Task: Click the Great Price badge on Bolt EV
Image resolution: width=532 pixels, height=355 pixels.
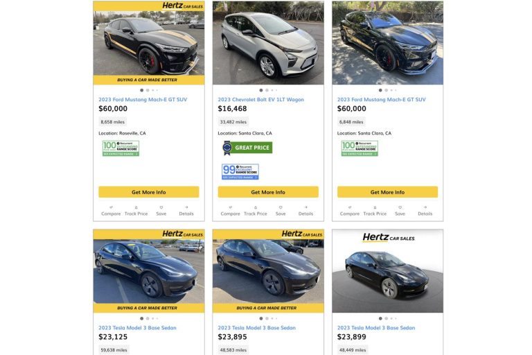Action: [x=247, y=148]
